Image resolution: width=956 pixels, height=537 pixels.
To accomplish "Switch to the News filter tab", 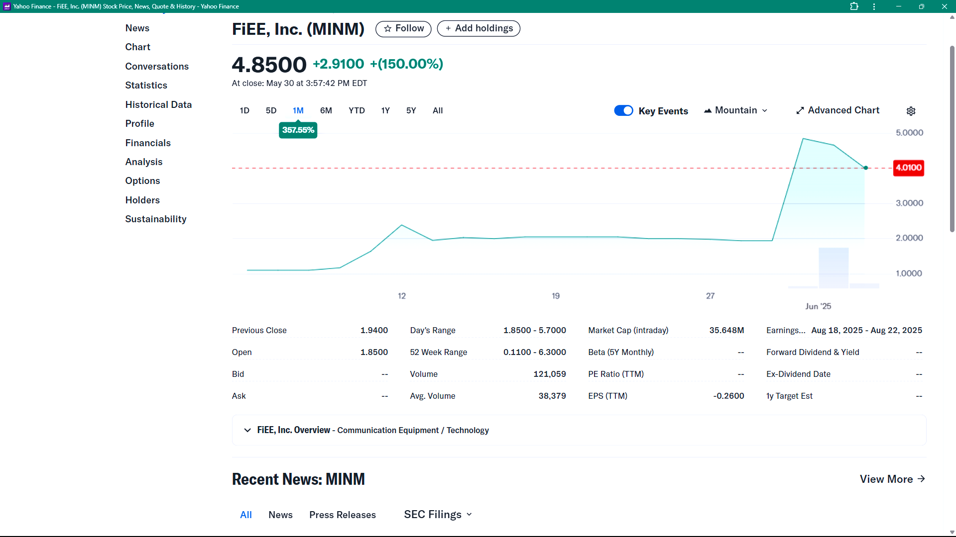I will point(280,515).
